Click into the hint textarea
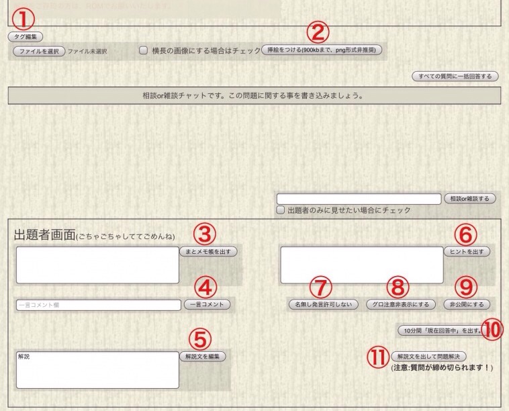This screenshot has width=509, height=411. 361,265
